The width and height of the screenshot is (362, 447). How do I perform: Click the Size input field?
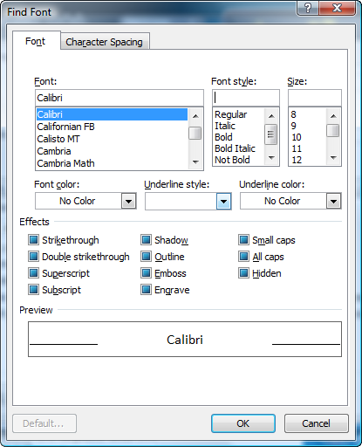[315, 98]
